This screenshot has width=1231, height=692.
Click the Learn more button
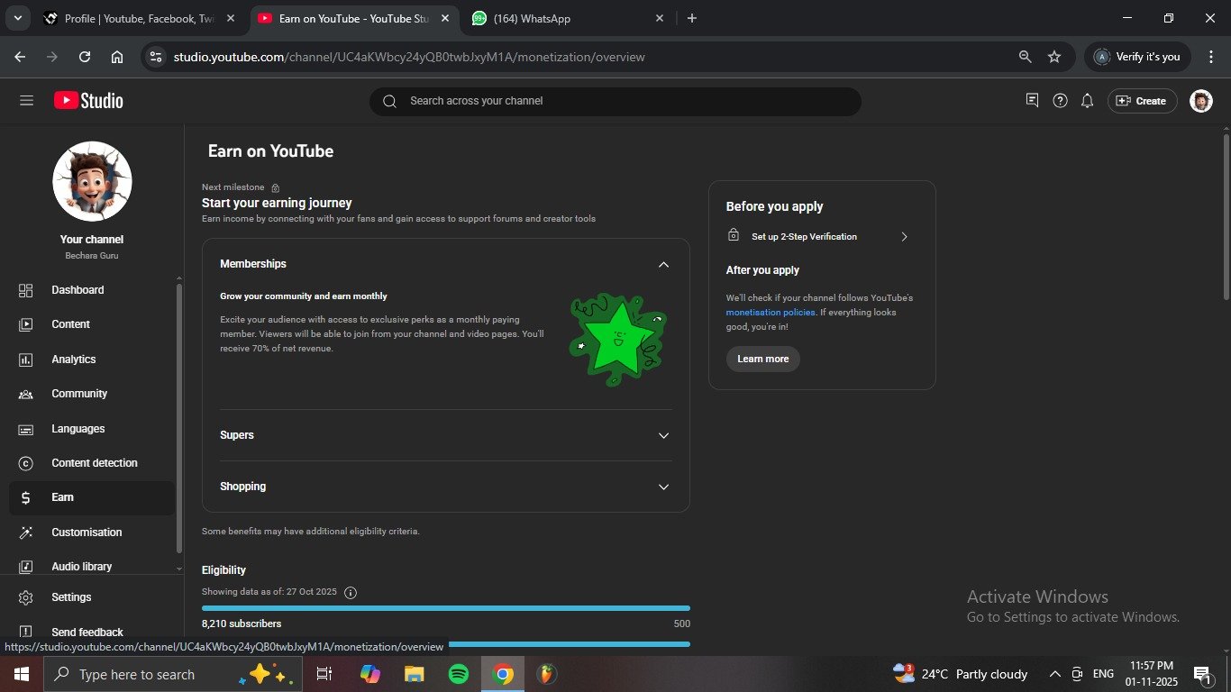(x=762, y=359)
